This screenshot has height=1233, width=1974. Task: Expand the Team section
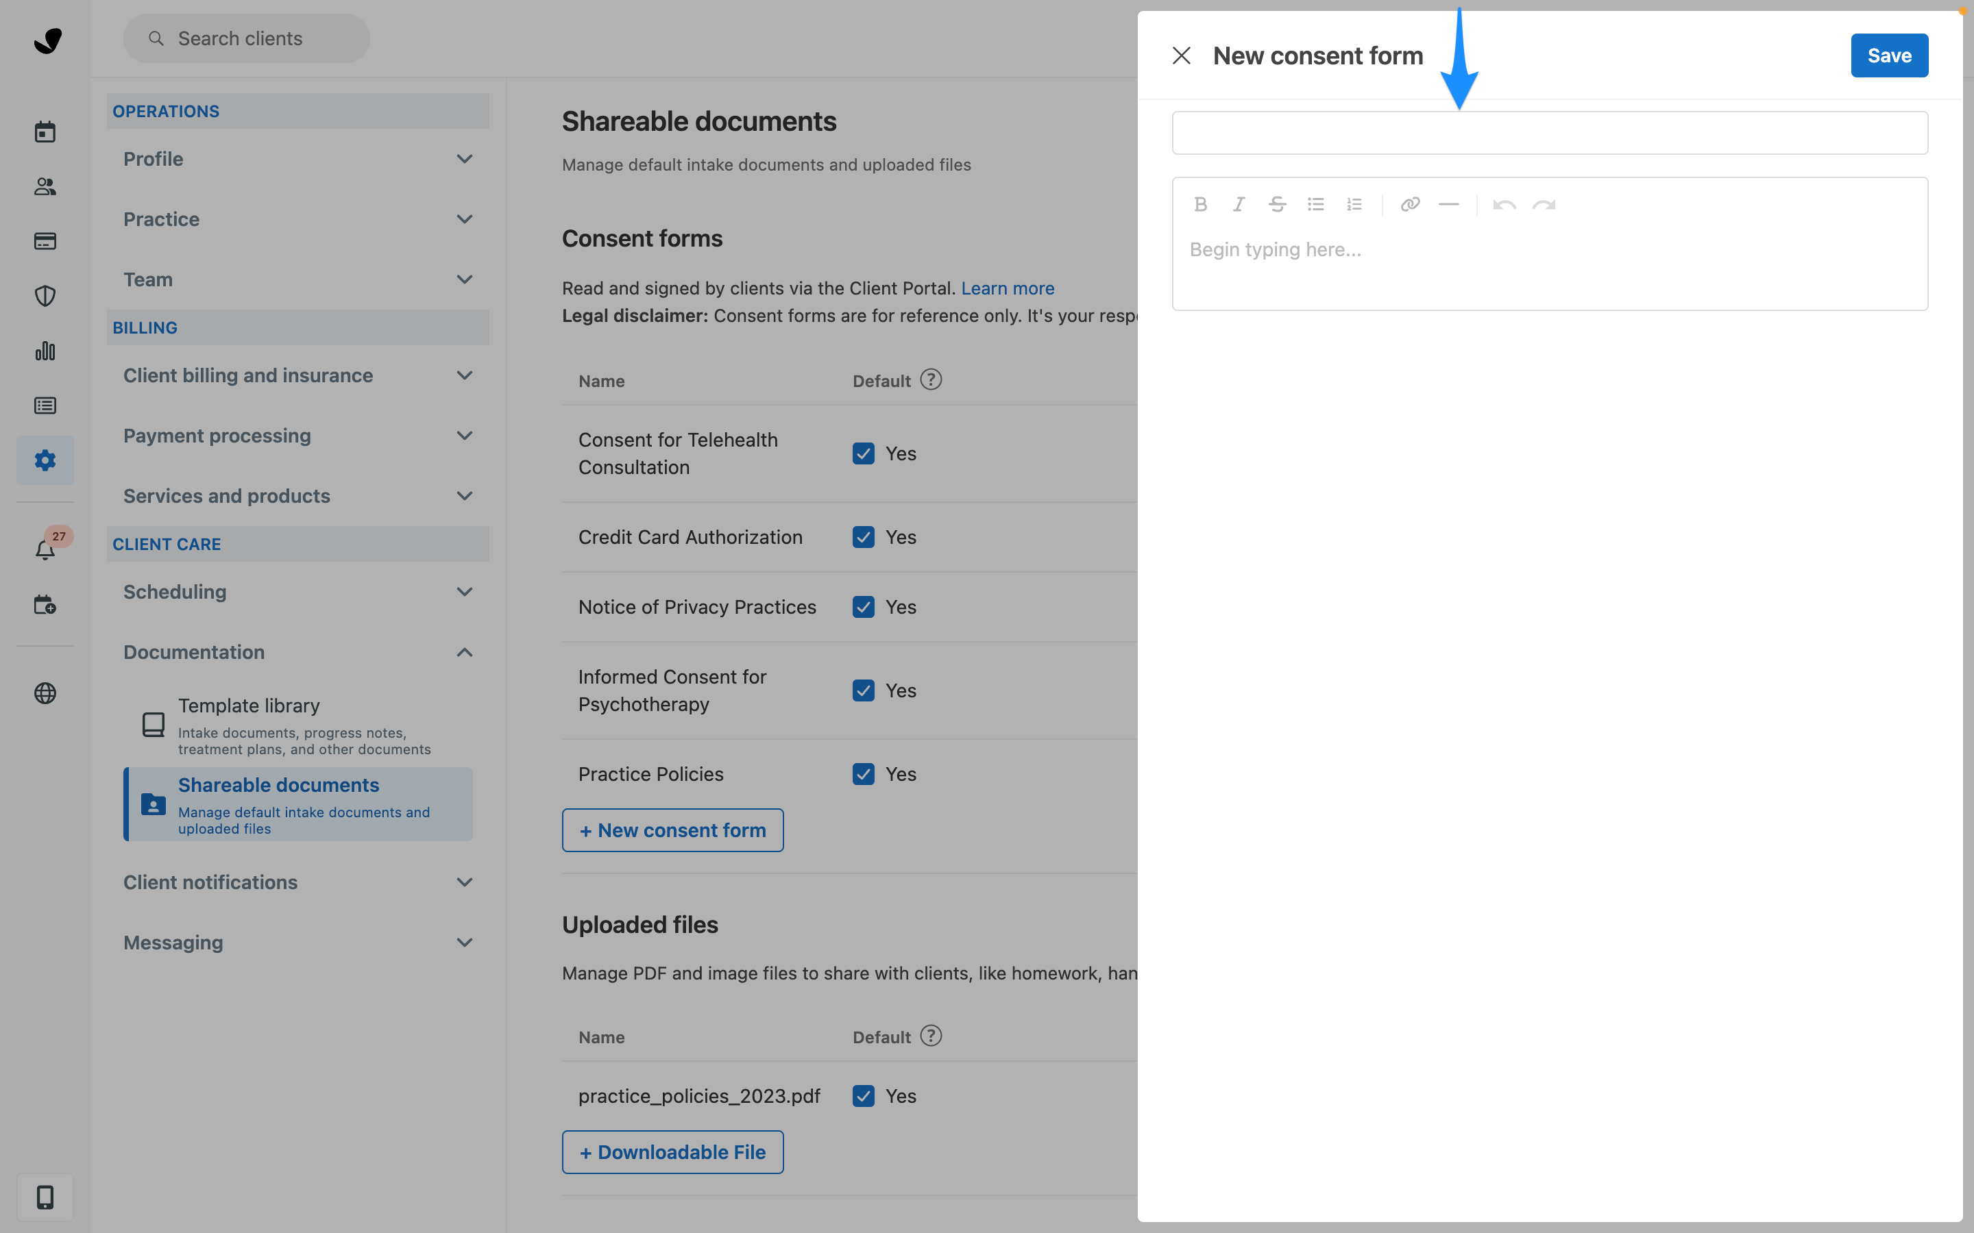click(x=297, y=279)
